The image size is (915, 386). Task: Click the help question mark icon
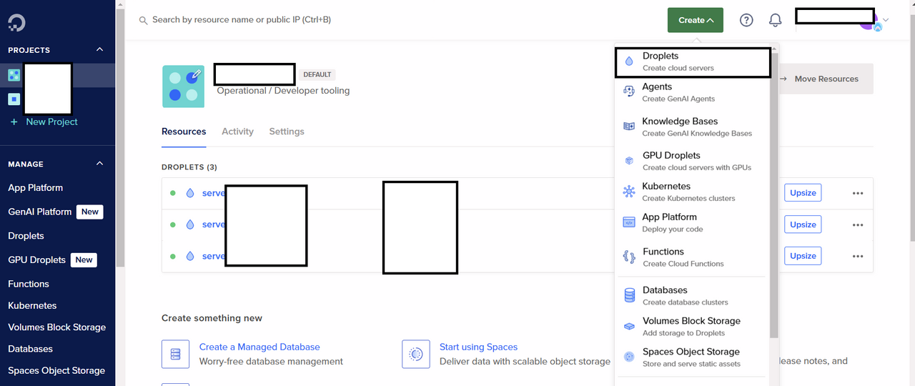point(746,20)
